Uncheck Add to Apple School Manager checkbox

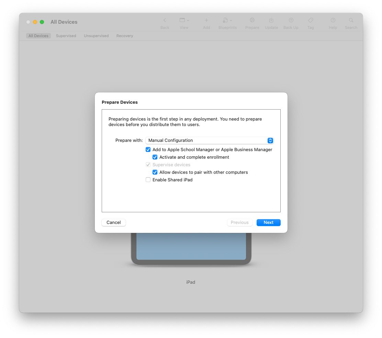pyautogui.click(x=148, y=149)
